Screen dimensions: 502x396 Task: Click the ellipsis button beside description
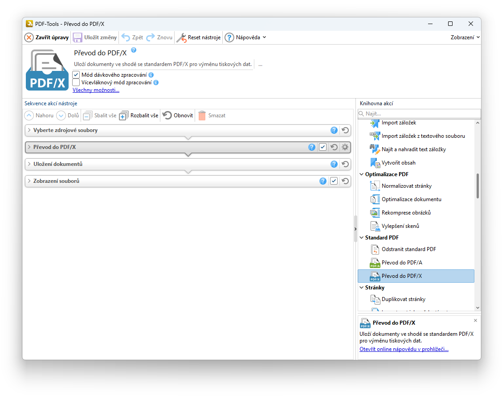(x=260, y=65)
